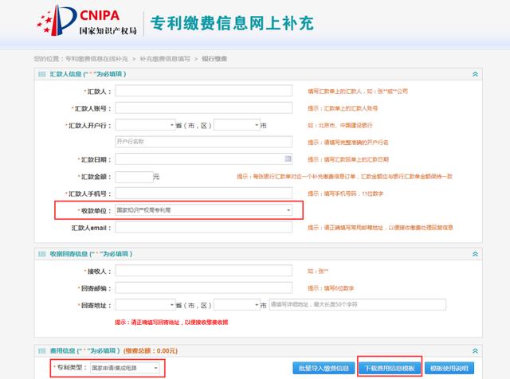Focus the 汇款人 name input field
This screenshot has width=510, height=379.
[x=204, y=91]
